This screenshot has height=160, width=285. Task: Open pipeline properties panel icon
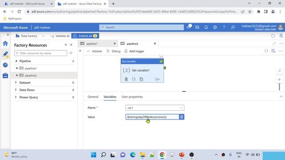point(273,51)
